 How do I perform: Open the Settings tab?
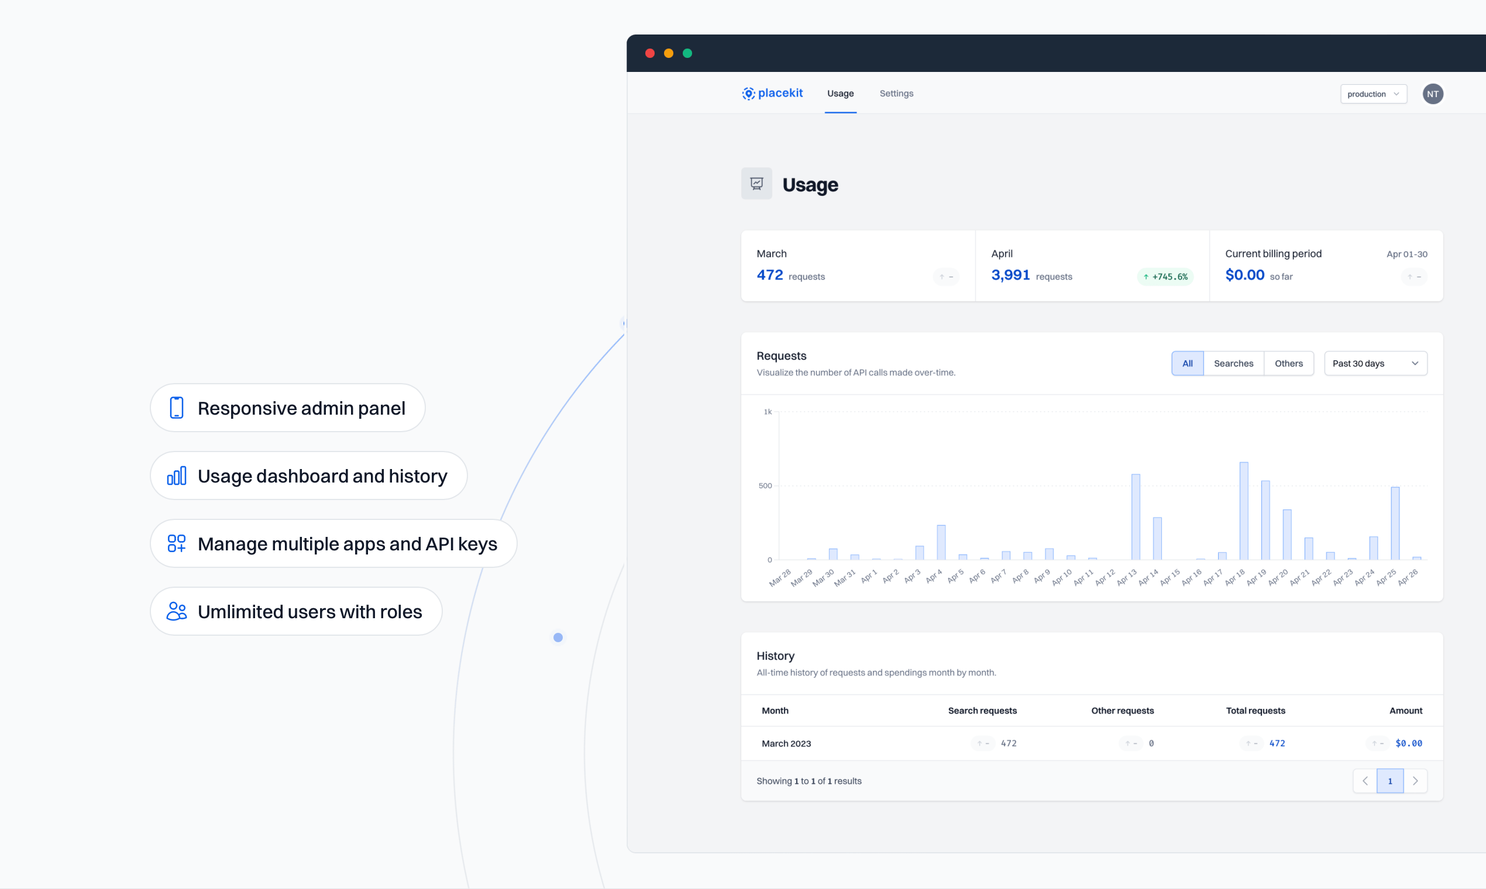pos(896,94)
